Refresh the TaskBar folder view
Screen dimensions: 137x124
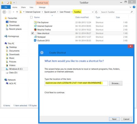click(x=96, y=12)
